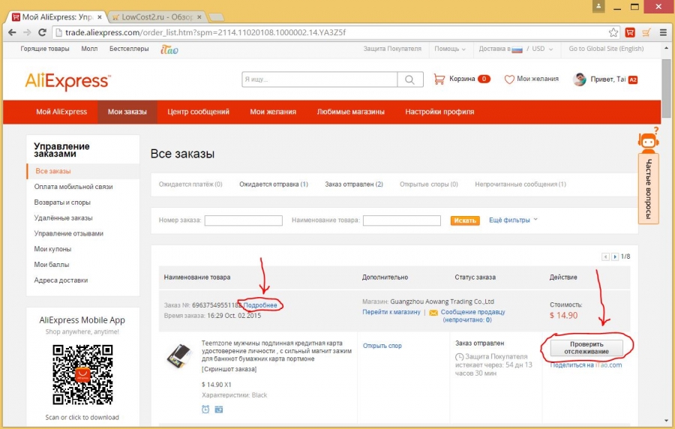Filter by Открытые споры (0)
This screenshot has width=675, height=429.
(x=429, y=184)
